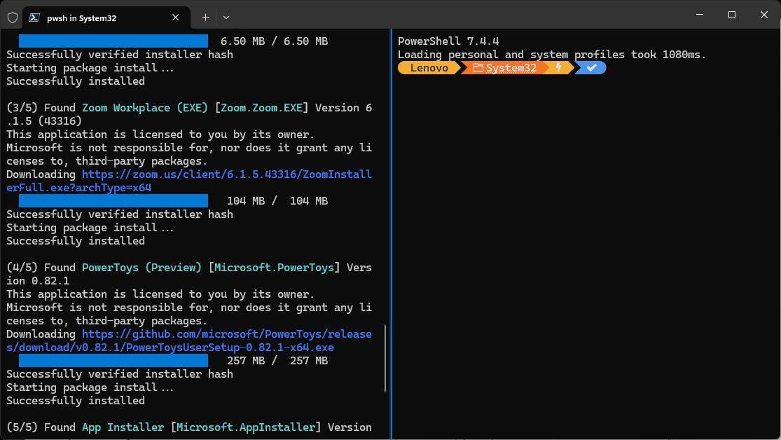The width and height of the screenshot is (781, 440).
Task: Maximize the terminal window
Action: tap(732, 15)
